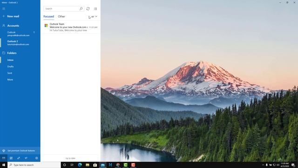Open Google Chrome from taskbar
Image resolution: width=298 pixels, height=168 pixels.
(x=118, y=165)
